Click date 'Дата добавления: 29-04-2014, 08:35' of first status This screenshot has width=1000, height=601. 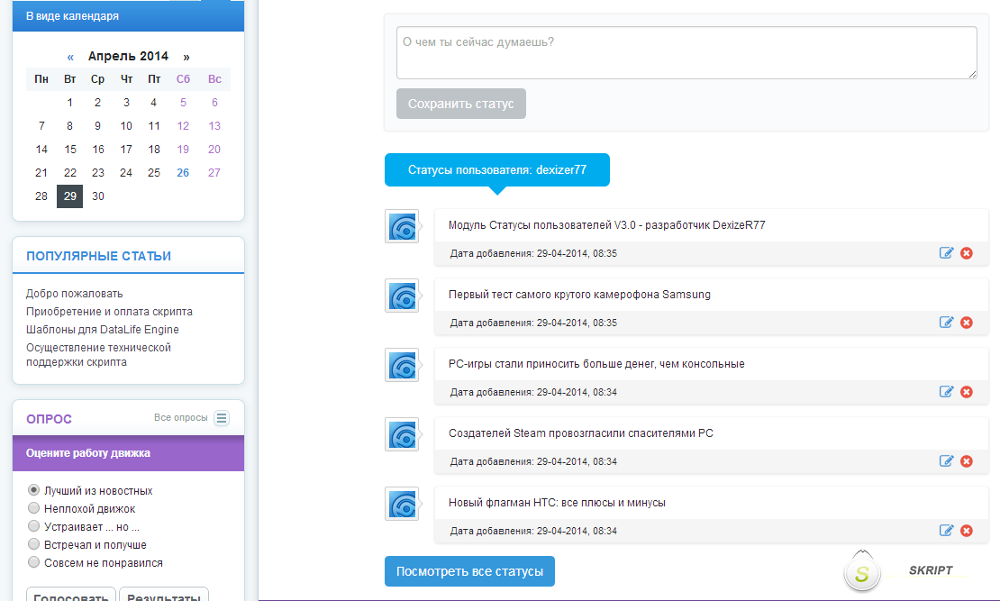(x=533, y=253)
